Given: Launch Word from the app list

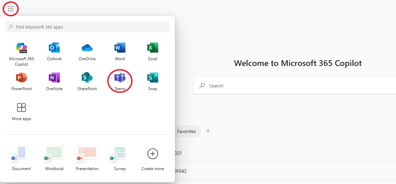Looking at the screenshot, I should pos(120,52).
